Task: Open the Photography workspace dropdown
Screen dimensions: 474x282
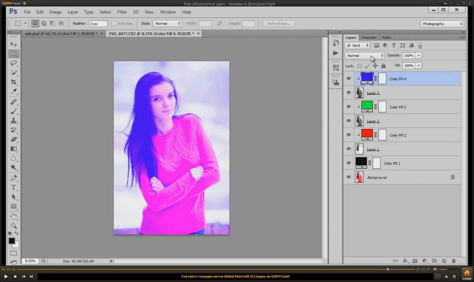Action: (442, 24)
